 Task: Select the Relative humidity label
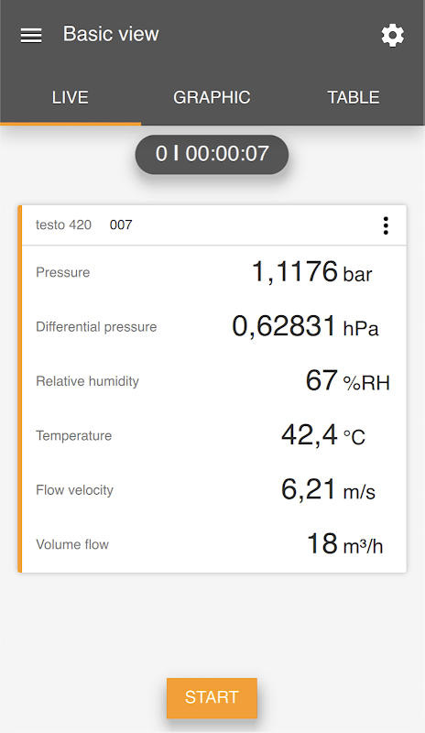87,381
